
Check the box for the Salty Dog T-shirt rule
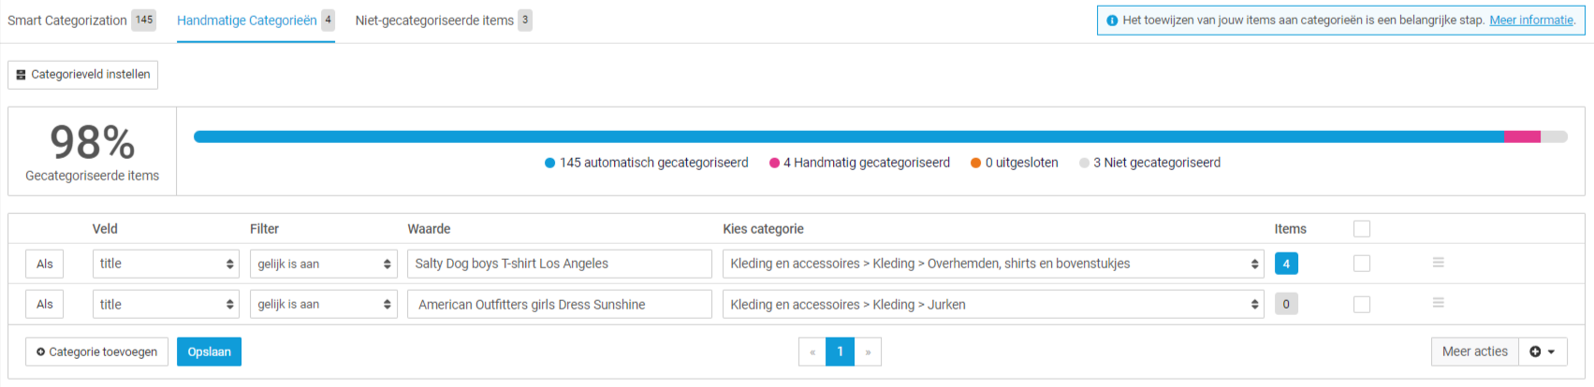(1362, 264)
